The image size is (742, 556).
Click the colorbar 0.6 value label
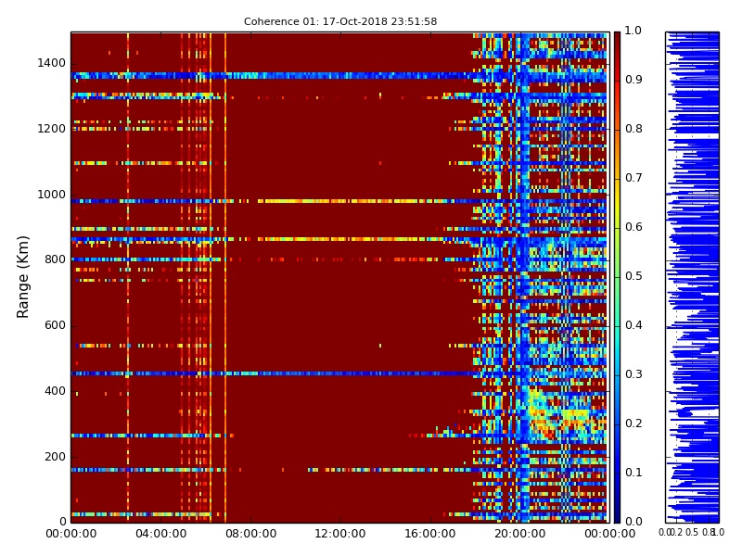633,227
